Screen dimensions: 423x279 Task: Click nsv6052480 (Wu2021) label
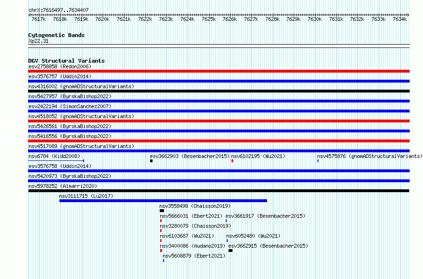(x=253, y=236)
